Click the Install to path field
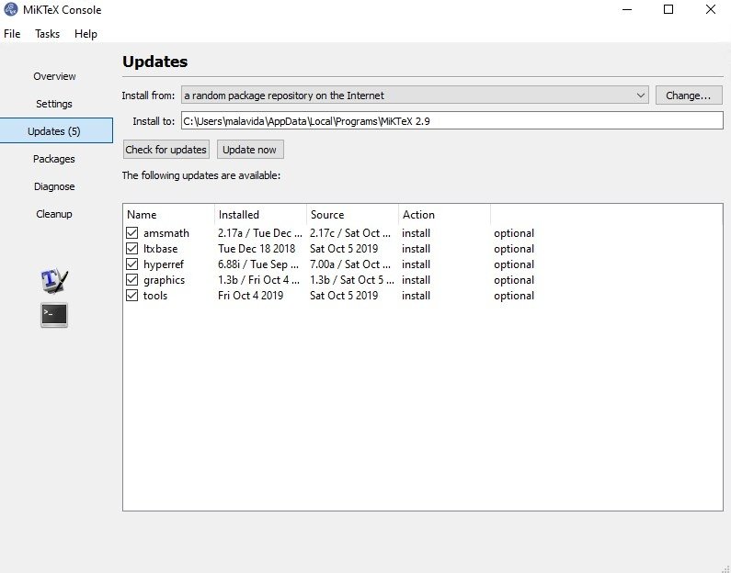The height and width of the screenshot is (573, 731). click(451, 121)
